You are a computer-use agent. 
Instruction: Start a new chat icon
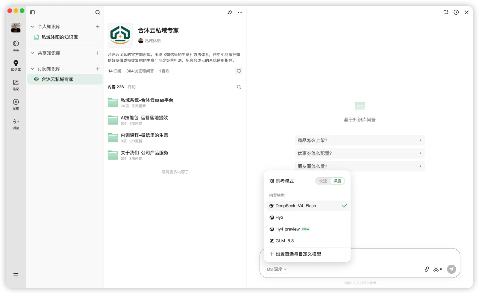tap(446, 12)
